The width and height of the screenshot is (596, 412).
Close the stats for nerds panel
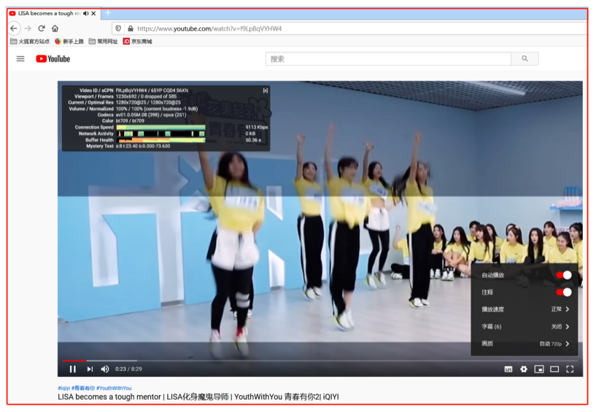tap(265, 90)
